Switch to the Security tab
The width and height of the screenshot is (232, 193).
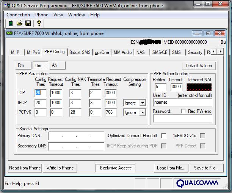[x=195, y=52]
